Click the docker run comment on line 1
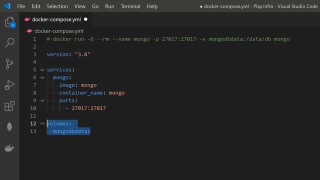Viewport: 320px width, 180px height. pos(168,39)
